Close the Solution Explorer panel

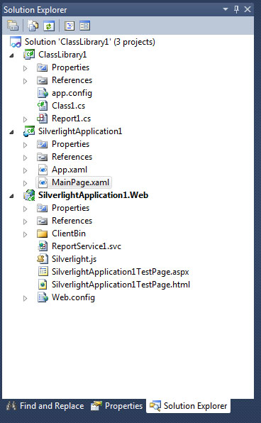pyautogui.click(x=248, y=9)
